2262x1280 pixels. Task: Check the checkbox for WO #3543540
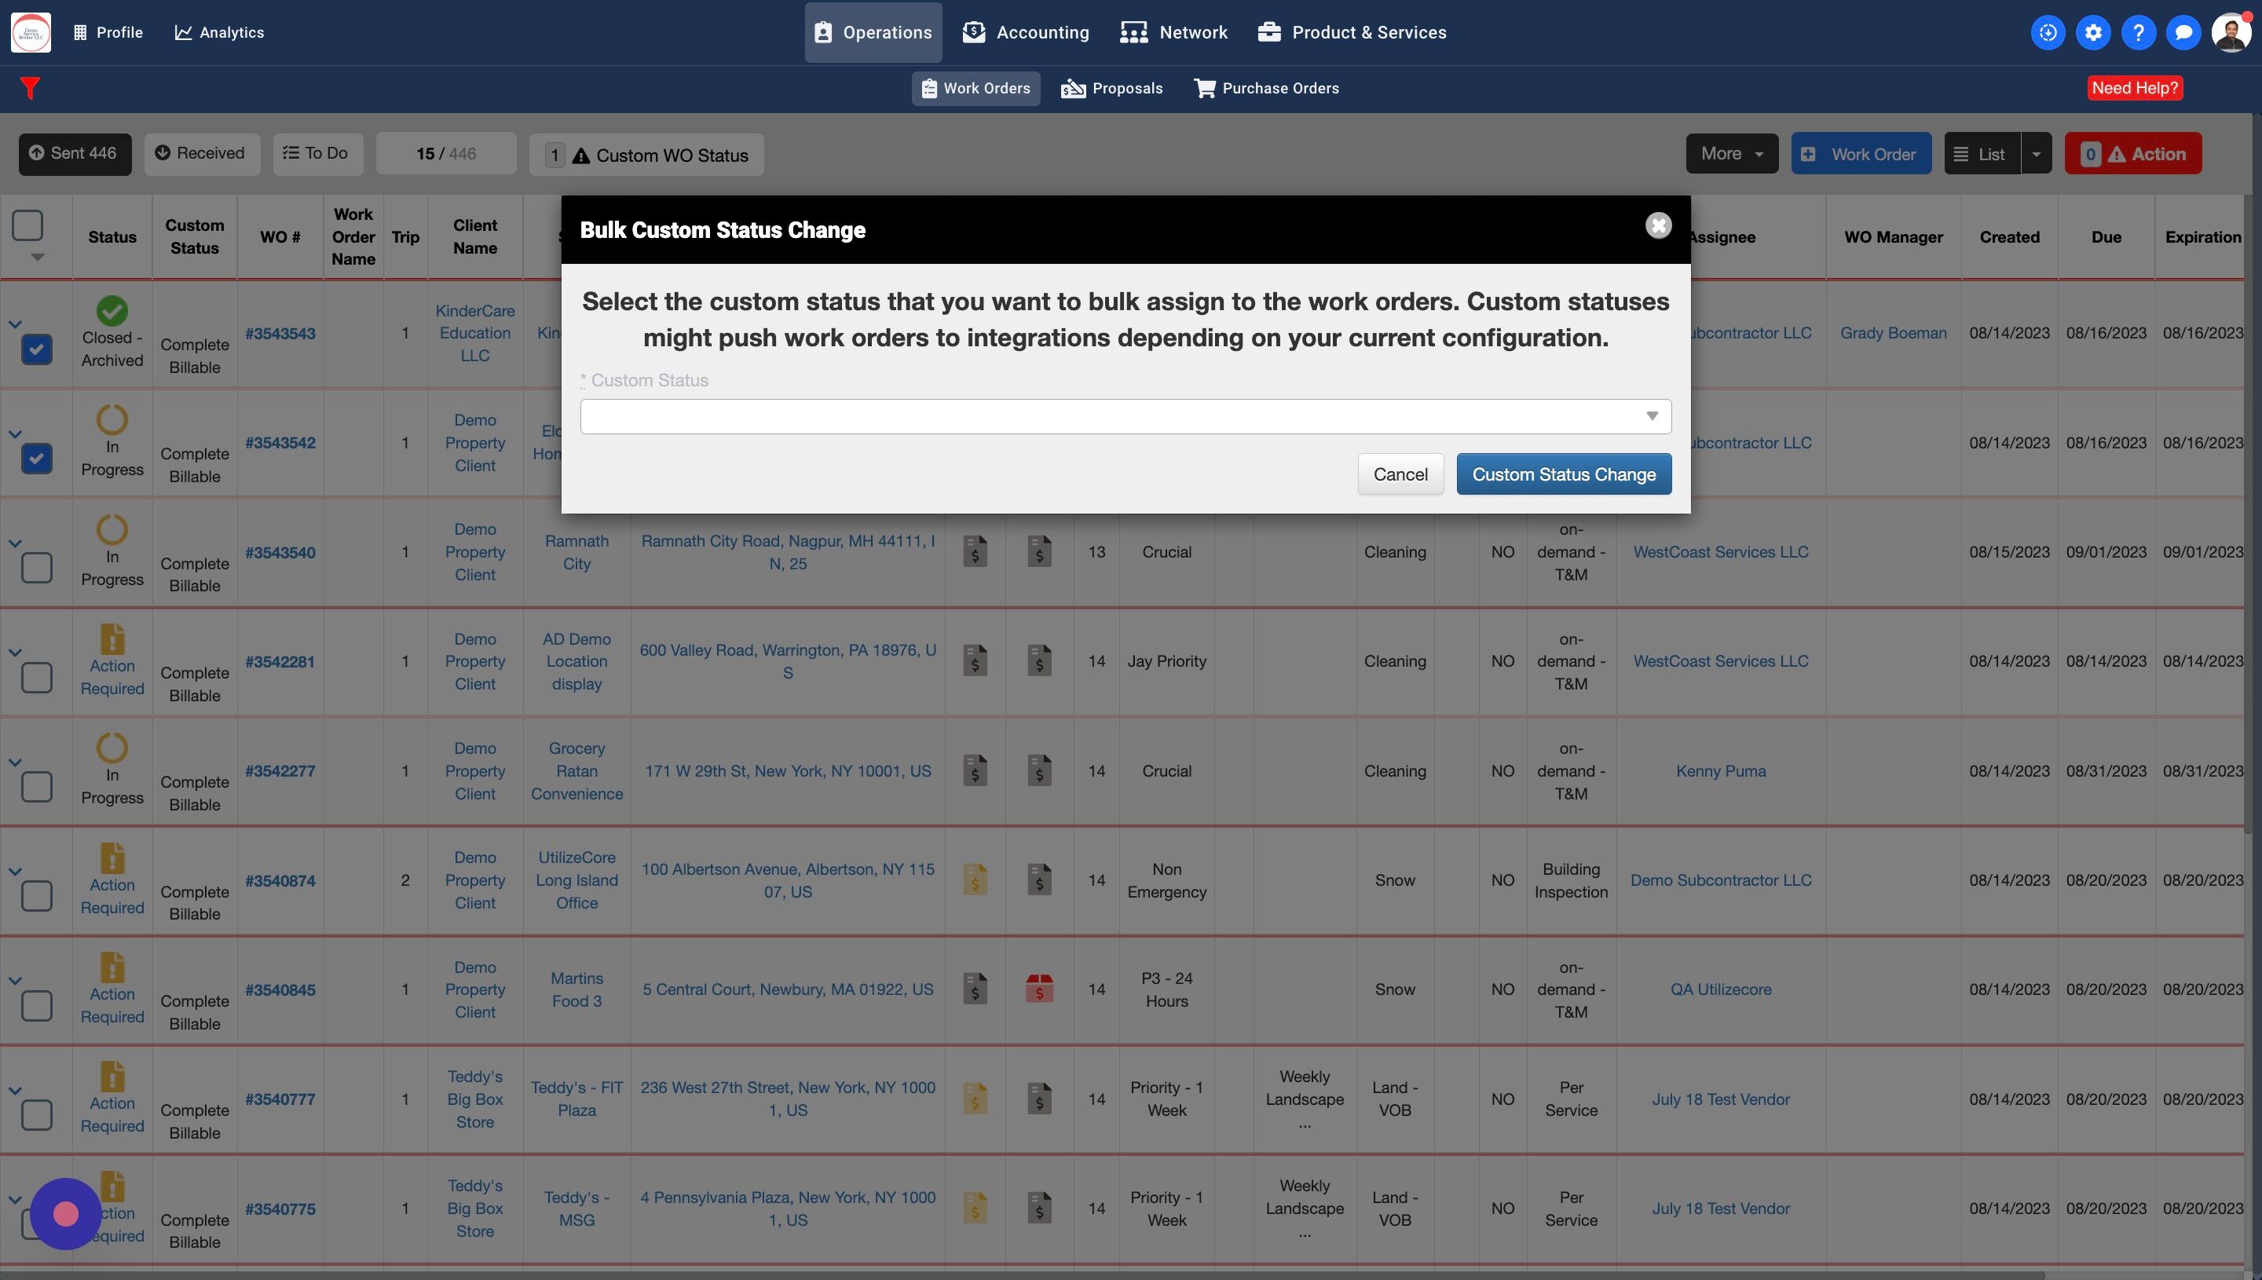point(36,568)
